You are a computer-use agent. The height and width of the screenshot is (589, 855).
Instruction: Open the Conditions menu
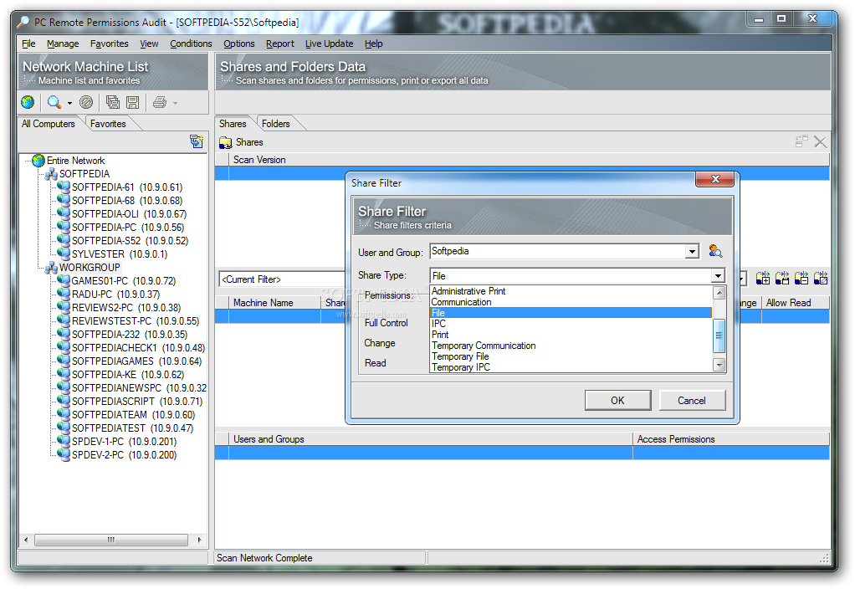pyautogui.click(x=191, y=44)
